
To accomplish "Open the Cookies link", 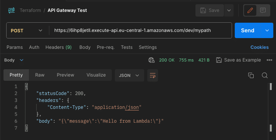I will click(259, 47).
